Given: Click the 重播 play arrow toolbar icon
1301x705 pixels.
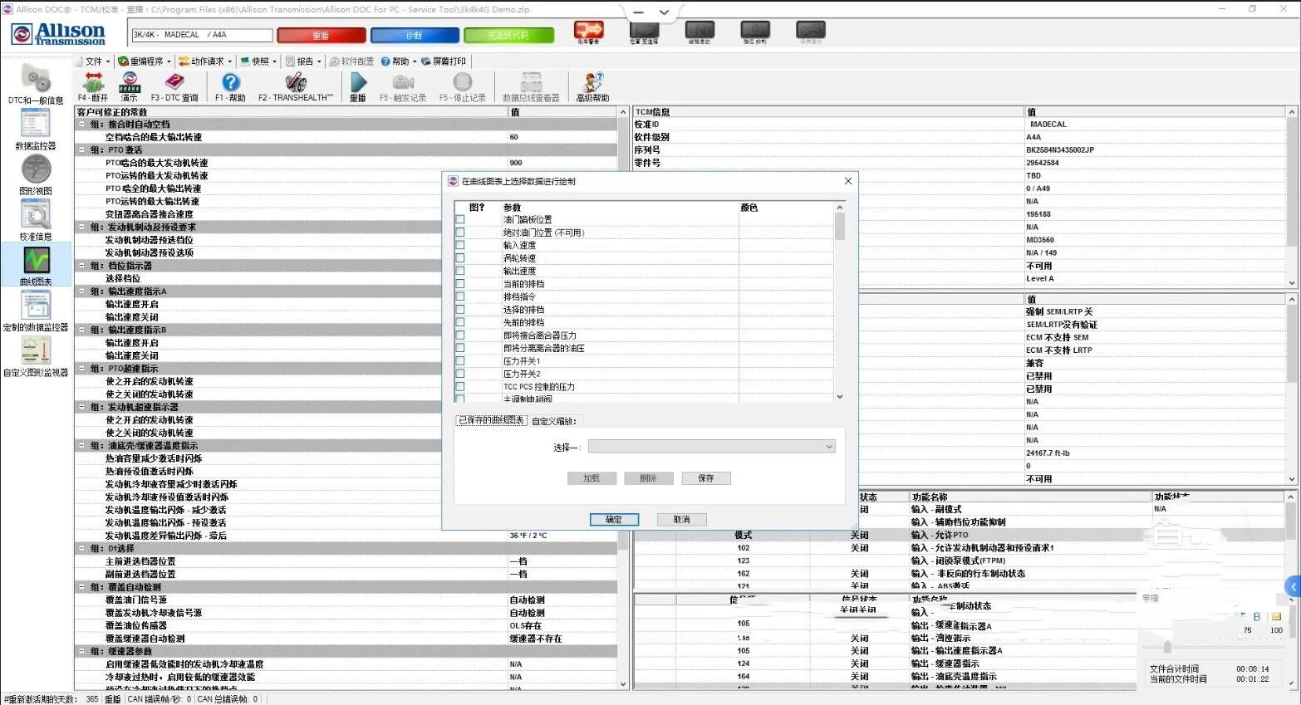Looking at the screenshot, I should click(x=358, y=81).
